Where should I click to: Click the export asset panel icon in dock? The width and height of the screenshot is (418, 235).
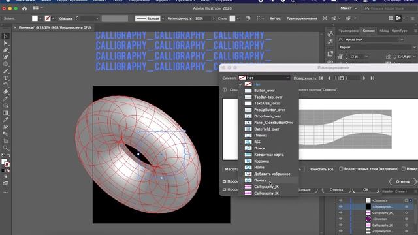[x=330, y=54]
